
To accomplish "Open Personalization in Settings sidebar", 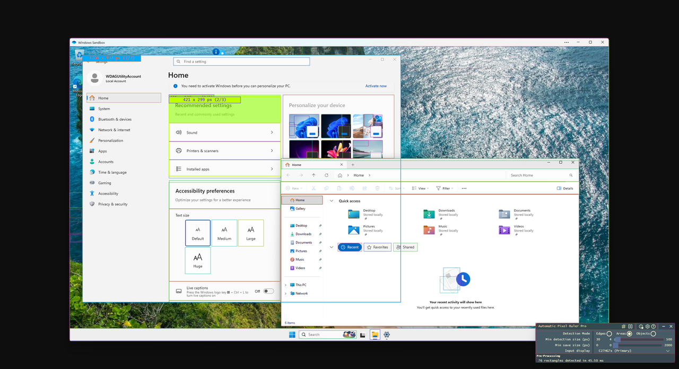I will coord(124,140).
